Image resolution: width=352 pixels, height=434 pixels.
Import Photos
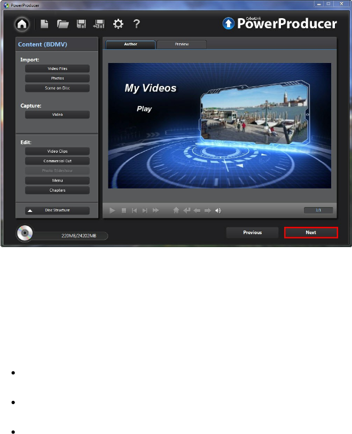point(57,78)
